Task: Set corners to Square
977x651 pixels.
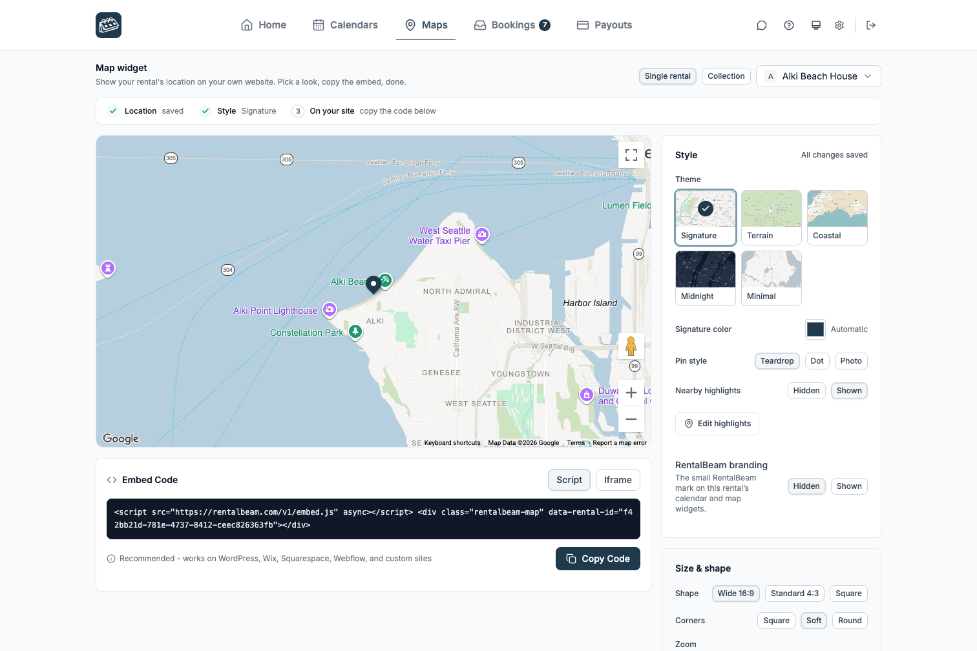Action: [776, 621]
